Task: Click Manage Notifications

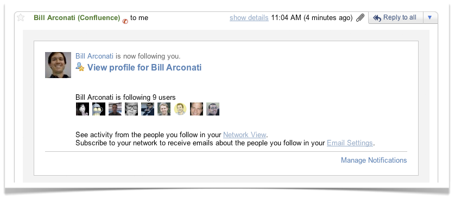Action: pyautogui.click(x=374, y=160)
